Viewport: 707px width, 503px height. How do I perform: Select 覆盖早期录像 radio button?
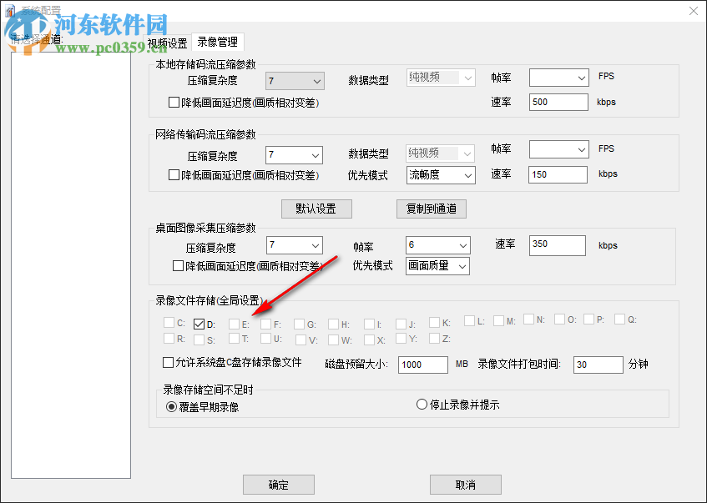tap(171, 405)
